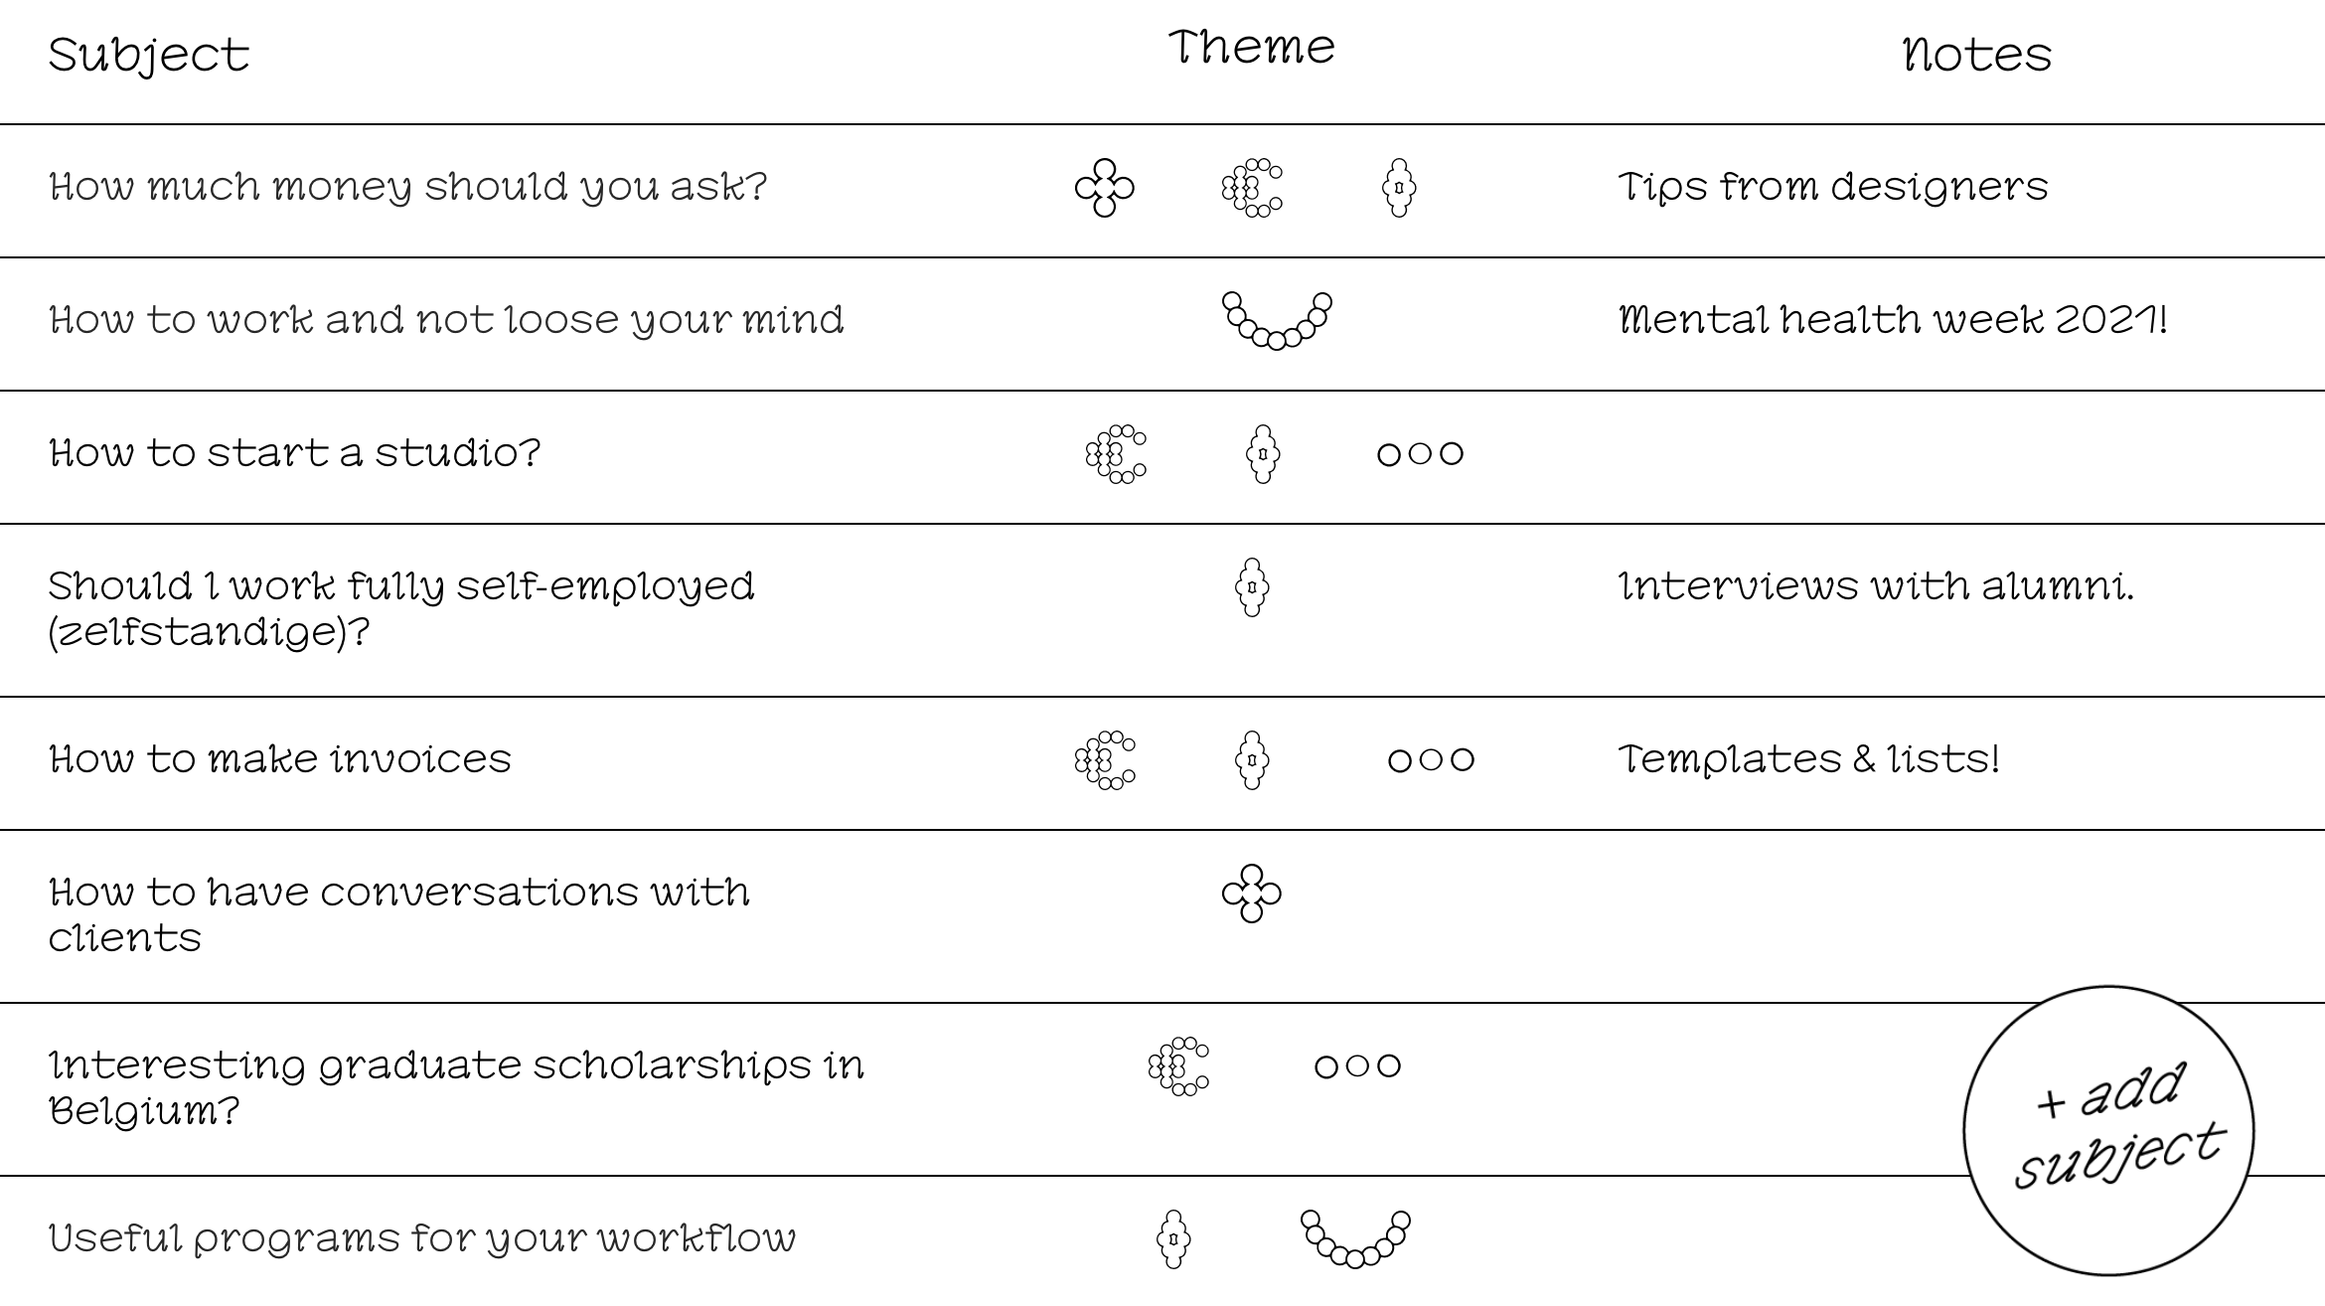The width and height of the screenshot is (2325, 1306).
Task: Click the Notes column header
Action: click(x=1976, y=56)
